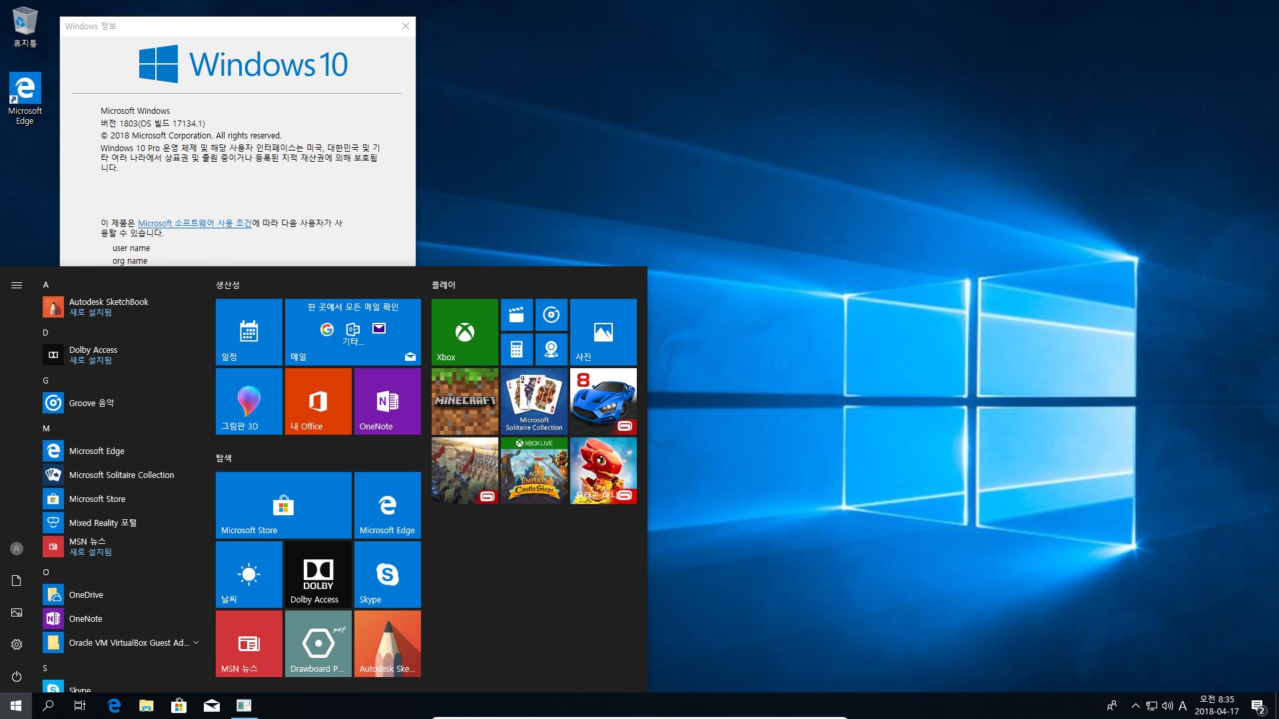Select 일정 calendar tile in Start menu
The width and height of the screenshot is (1279, 719).
(x=248, y=331)
